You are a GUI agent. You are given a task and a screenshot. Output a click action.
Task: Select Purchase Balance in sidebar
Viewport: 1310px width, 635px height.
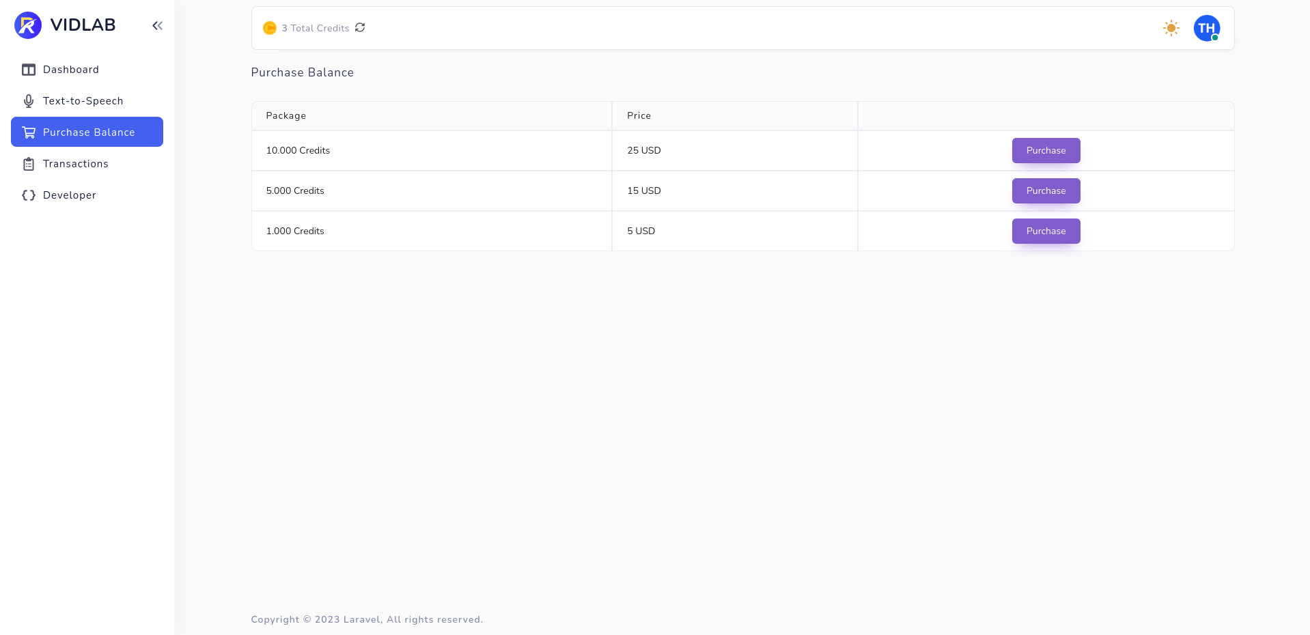(x=87, y=132)
